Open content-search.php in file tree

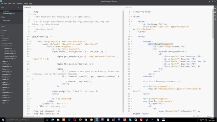point(11,56)
